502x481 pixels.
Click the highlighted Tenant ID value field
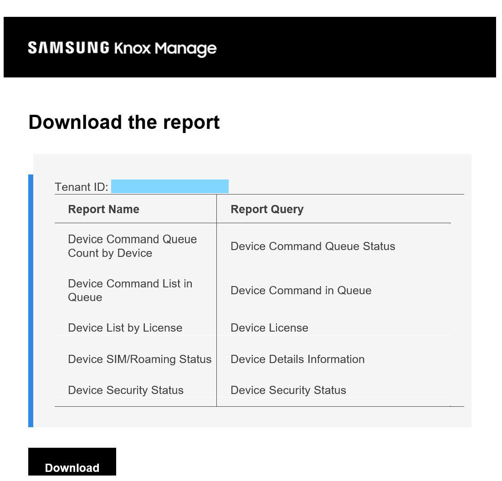(x=171, y=186)
